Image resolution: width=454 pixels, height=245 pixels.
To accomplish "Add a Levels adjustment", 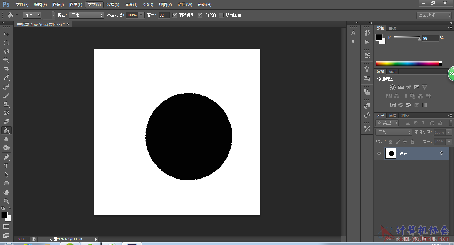I will click(x=400, y=87).
